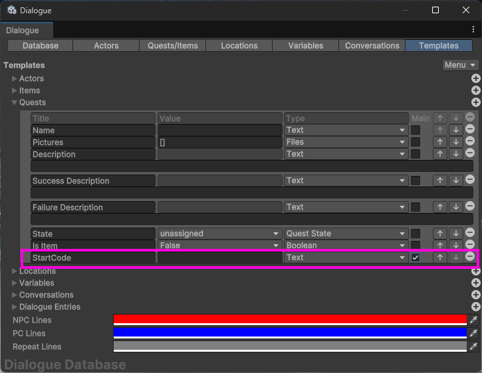Remove the Pictures field row
The height and width of the screenshot is (373, 482).
click(470, 141)
